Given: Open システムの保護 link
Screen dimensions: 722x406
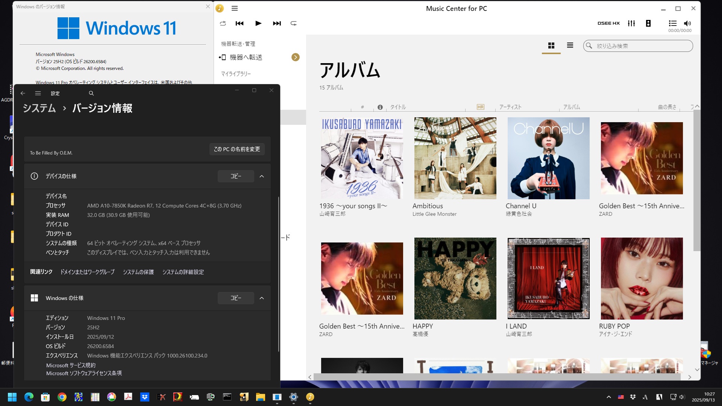Looking at the screenshot, I should pyautogui.click(x=138, y=272).
